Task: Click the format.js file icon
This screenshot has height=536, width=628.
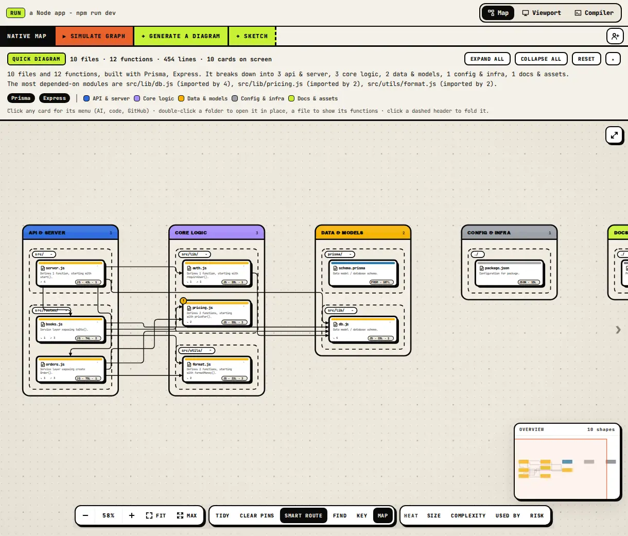Action: (189, 365)
